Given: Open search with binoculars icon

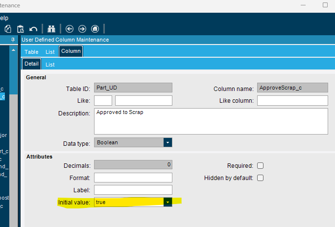Looking at the screenshot, I should (x=51, y=29).
